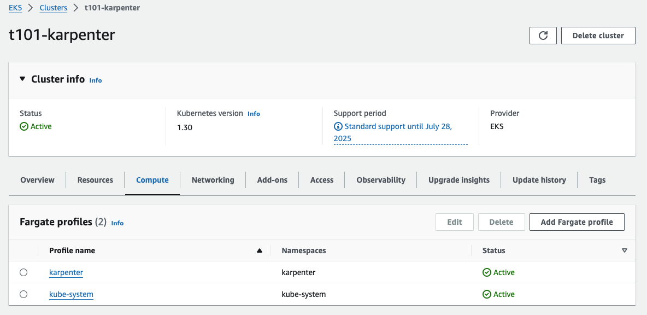This screenshot has height=315, width=647.
Task: Open the Observability tab
Action: click(x=381, y=180)
